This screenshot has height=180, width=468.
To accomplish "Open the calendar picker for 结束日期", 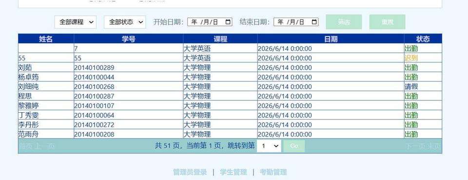I will (314, 22).
